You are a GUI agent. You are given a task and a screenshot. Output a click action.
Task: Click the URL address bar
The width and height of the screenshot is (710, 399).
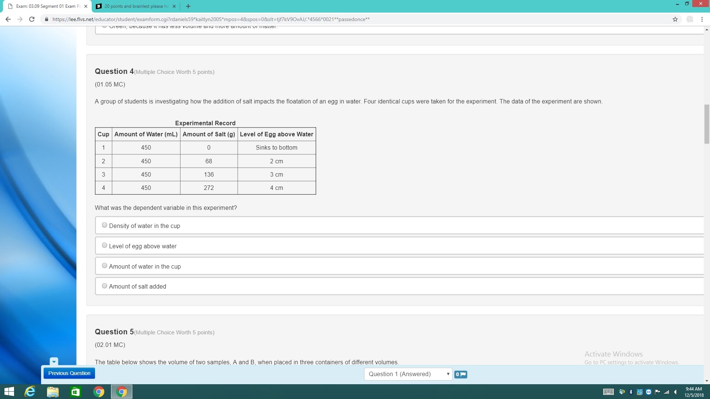(211, 19)
